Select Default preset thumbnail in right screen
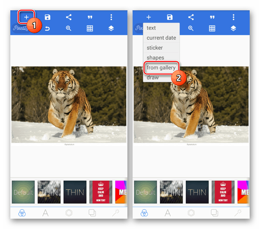260x229 pixels. click(x=145, y=192)
